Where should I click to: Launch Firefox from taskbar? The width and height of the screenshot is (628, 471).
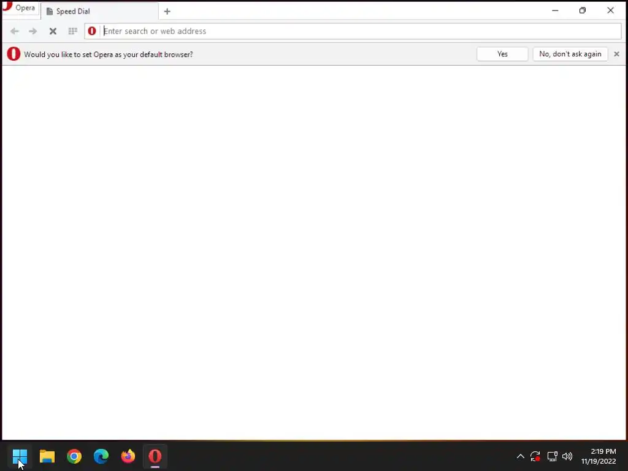pyautogui.click(x=128, y=456)
